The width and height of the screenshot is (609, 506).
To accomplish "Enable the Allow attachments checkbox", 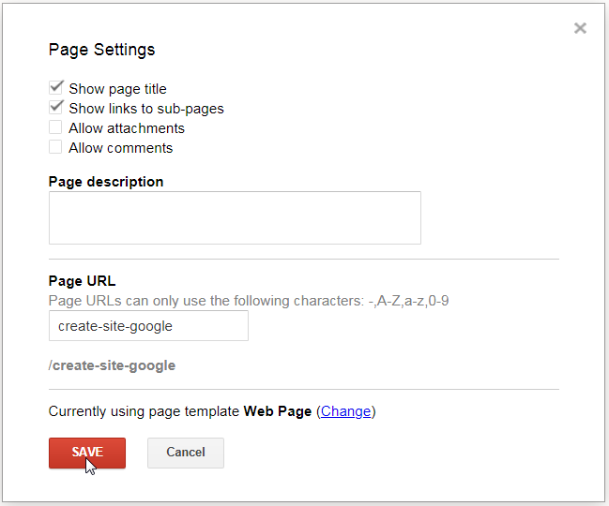I will [x=55, y=127].
